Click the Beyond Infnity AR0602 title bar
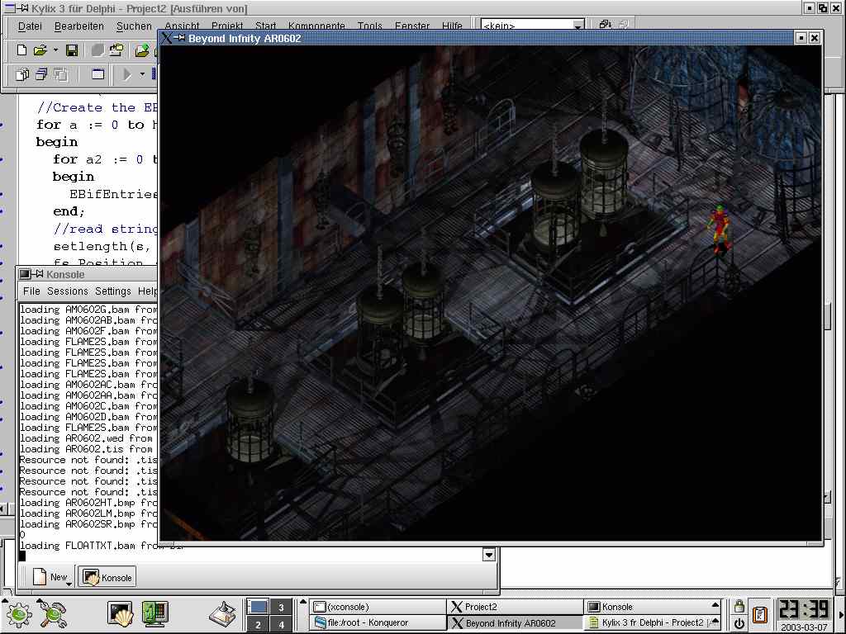This screenshot has width=846, height=634. (x=490, y=38)
